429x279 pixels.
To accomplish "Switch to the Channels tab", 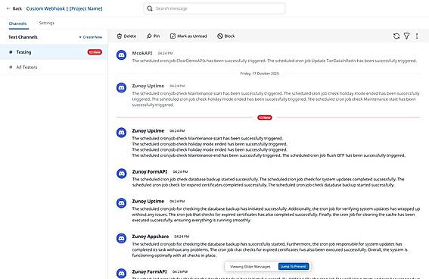I will pos(17,24).
